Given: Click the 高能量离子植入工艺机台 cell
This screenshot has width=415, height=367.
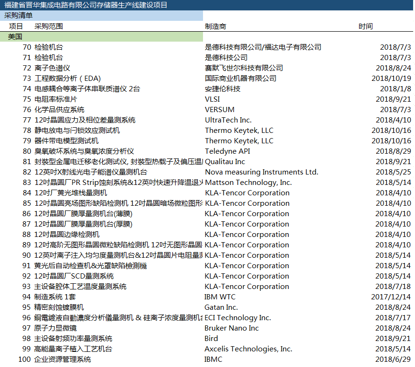Looking at the screenshot, I should [x=73, y=349].
